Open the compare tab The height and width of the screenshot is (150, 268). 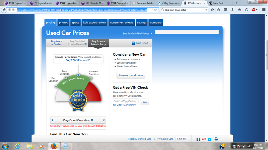(x=156, y=22)
